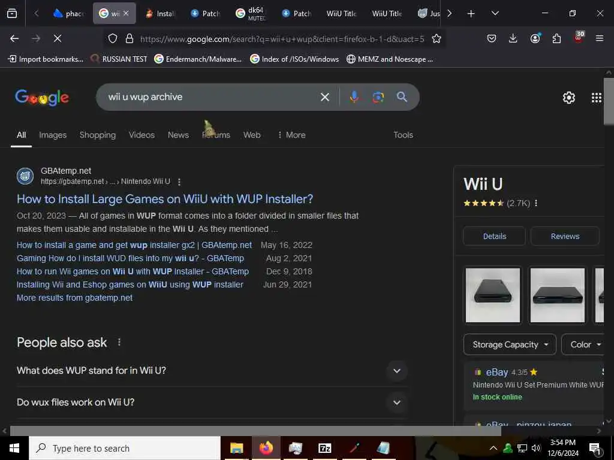Screen dimensions: 614x460
Task: Show site tracking protection shield
Action: [113, 38]
